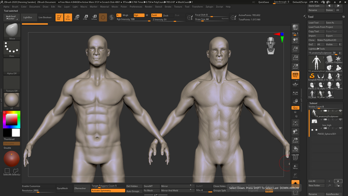Expand the left tray divider arrows
This screenshot has width=348, height=196.
pos(1,100)
